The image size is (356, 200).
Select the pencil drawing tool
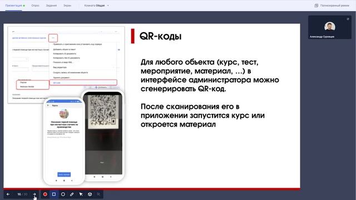pos(72,194)
